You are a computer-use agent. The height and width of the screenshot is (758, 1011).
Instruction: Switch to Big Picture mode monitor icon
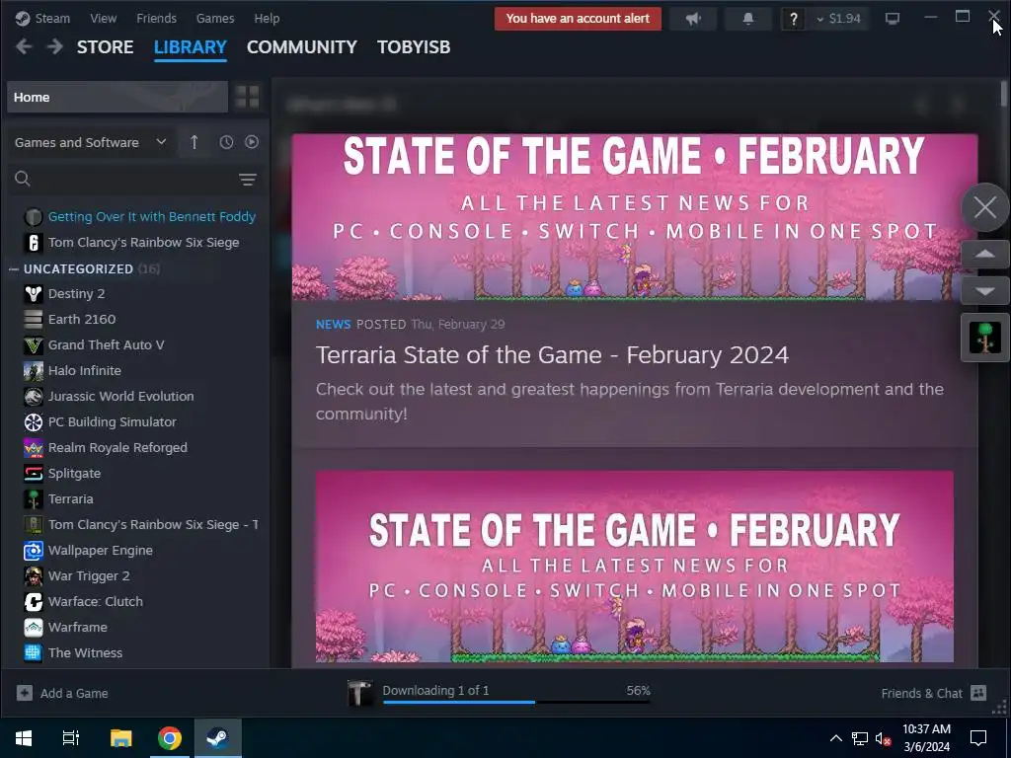pyautogui.click(x=893, y=19)
